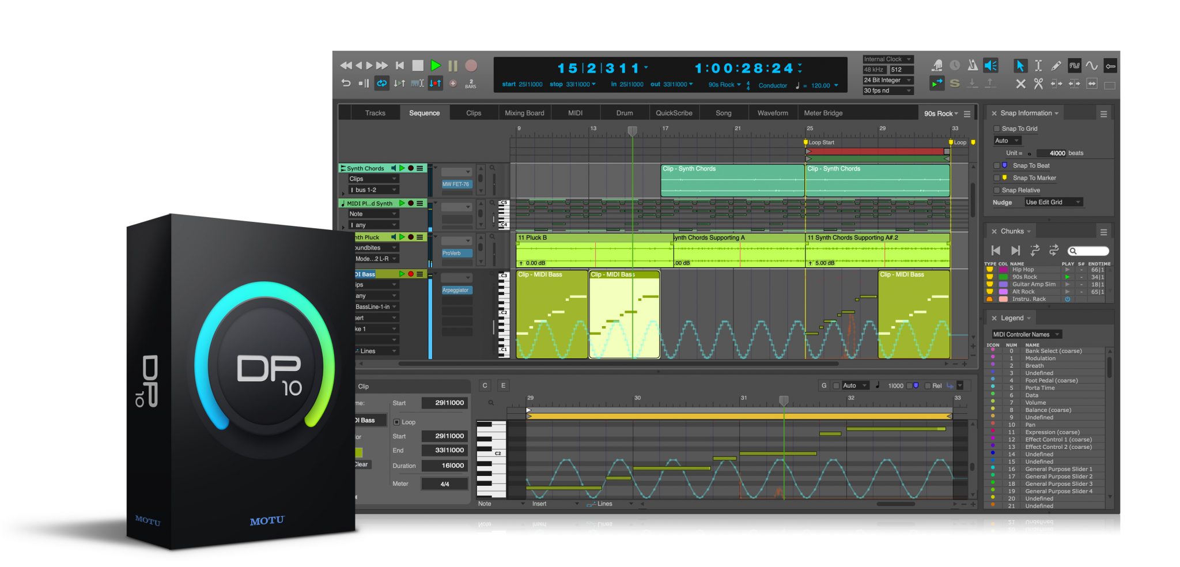The image size is (1180, 567).
Task: Select the Pencil tool
Action: [x=1056, y=66]
